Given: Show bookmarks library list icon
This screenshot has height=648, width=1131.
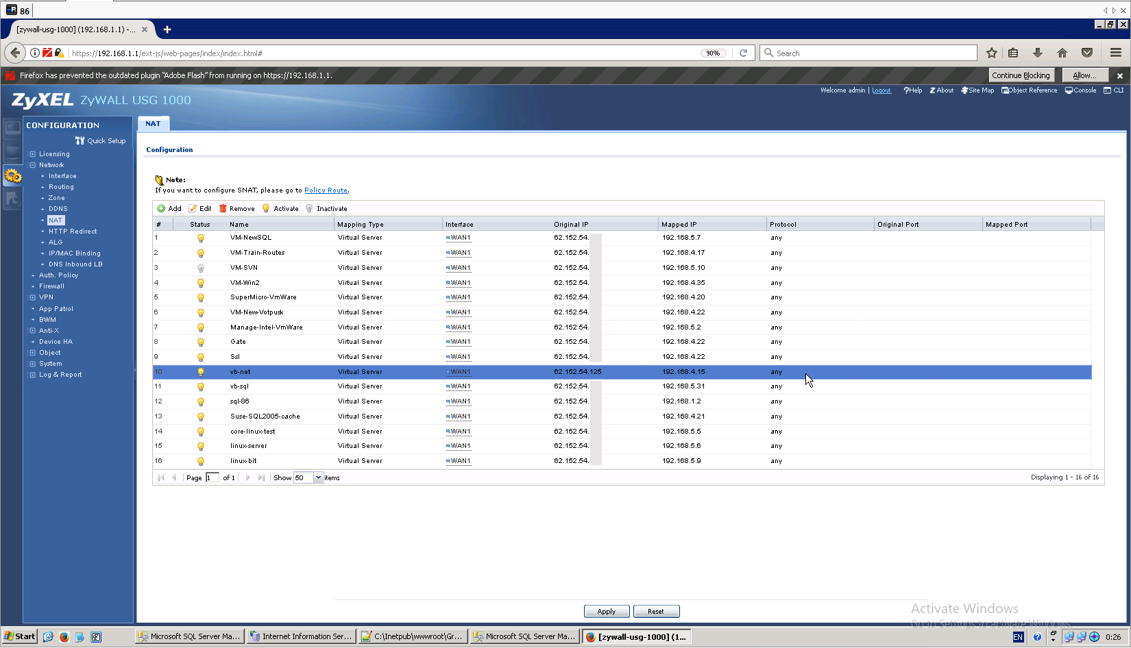Looking at the screenshot, I should point(1013,53).
